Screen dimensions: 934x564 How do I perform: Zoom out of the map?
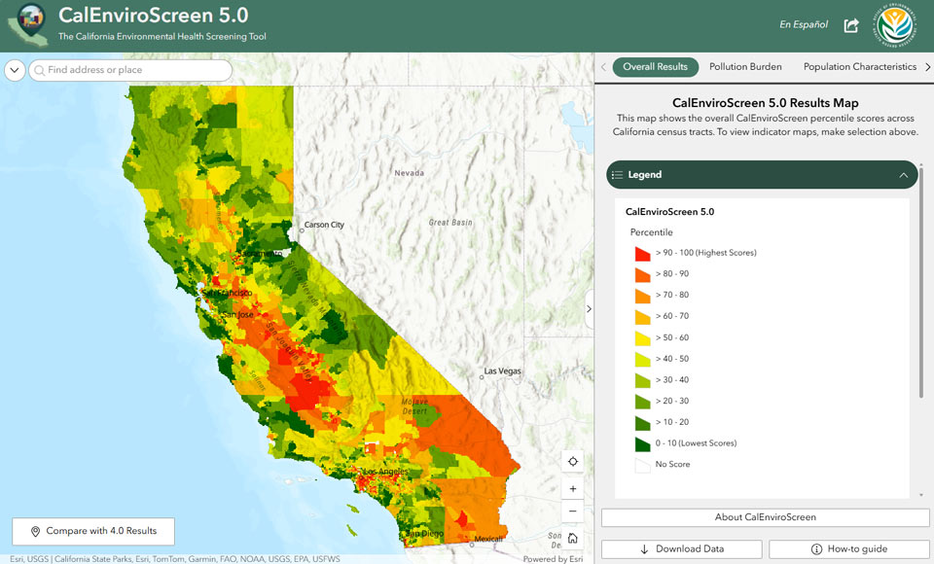pyautogui.click(x=572, y=511)
